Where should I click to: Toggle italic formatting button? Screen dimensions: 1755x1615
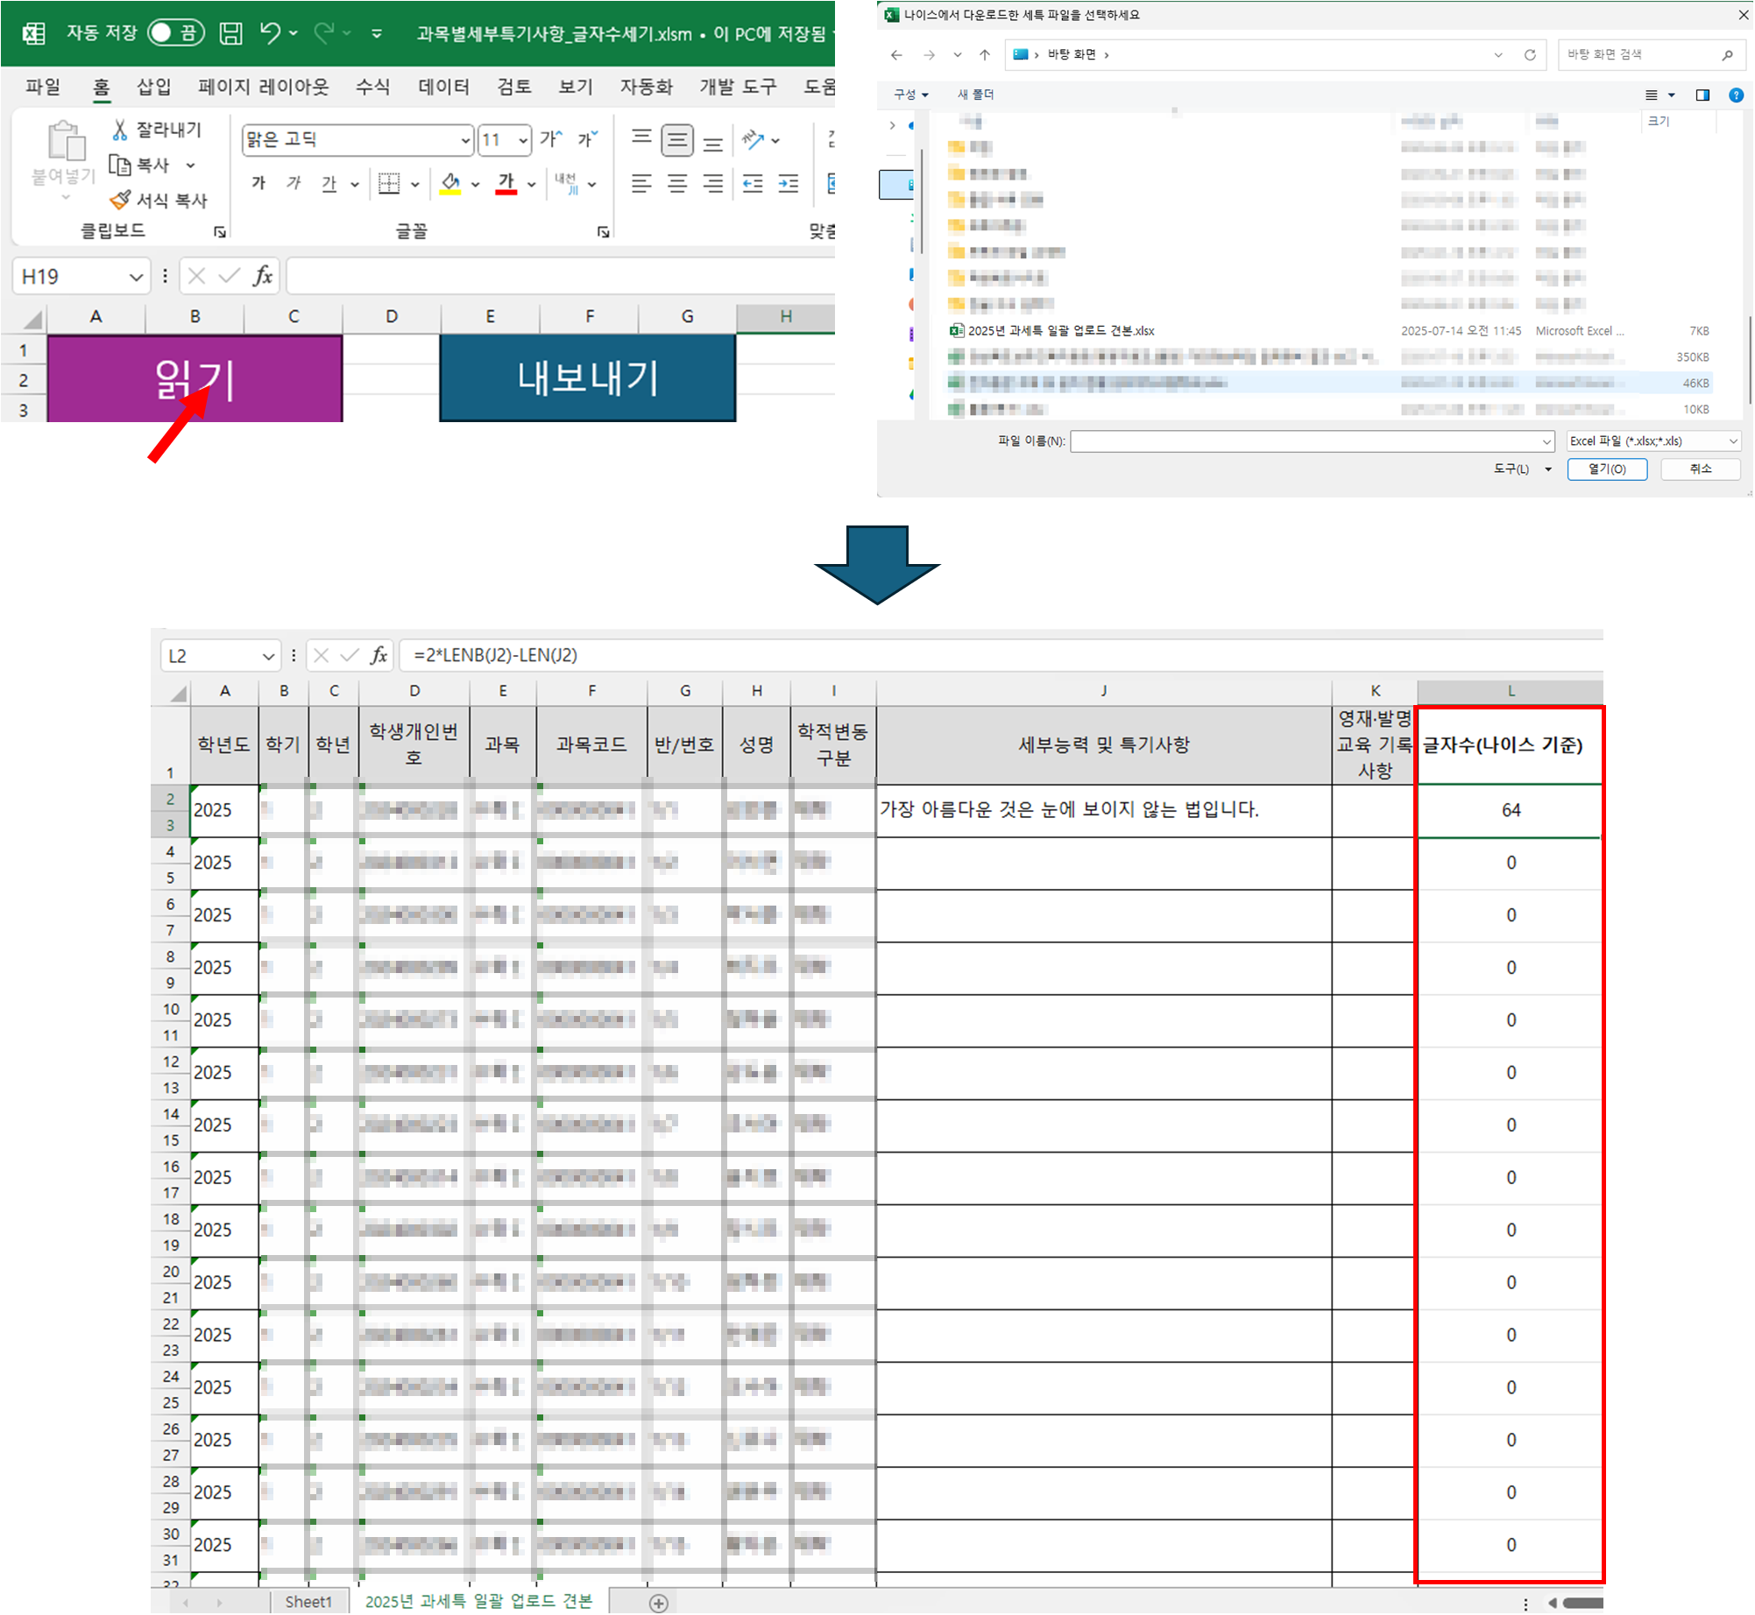tap(294, 183)
